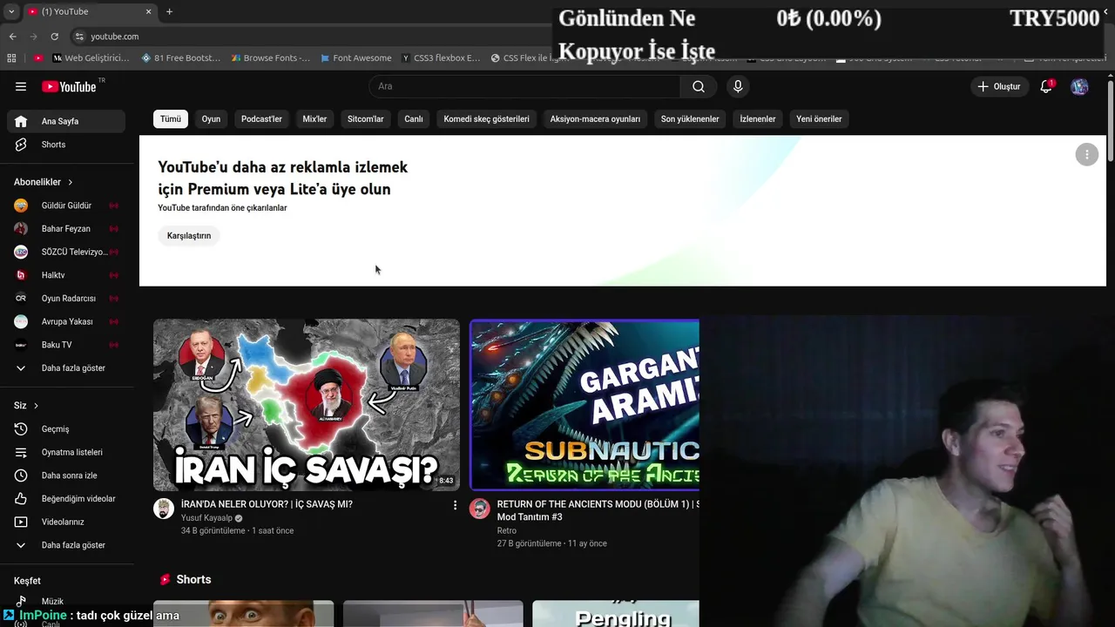Expand the Abonelikler section
This screenshot has height=627, width=1115.
tap(44, 182)
